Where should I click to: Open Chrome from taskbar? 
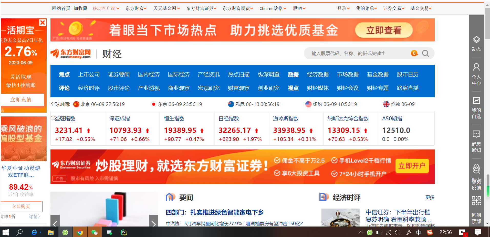(80, 232)
